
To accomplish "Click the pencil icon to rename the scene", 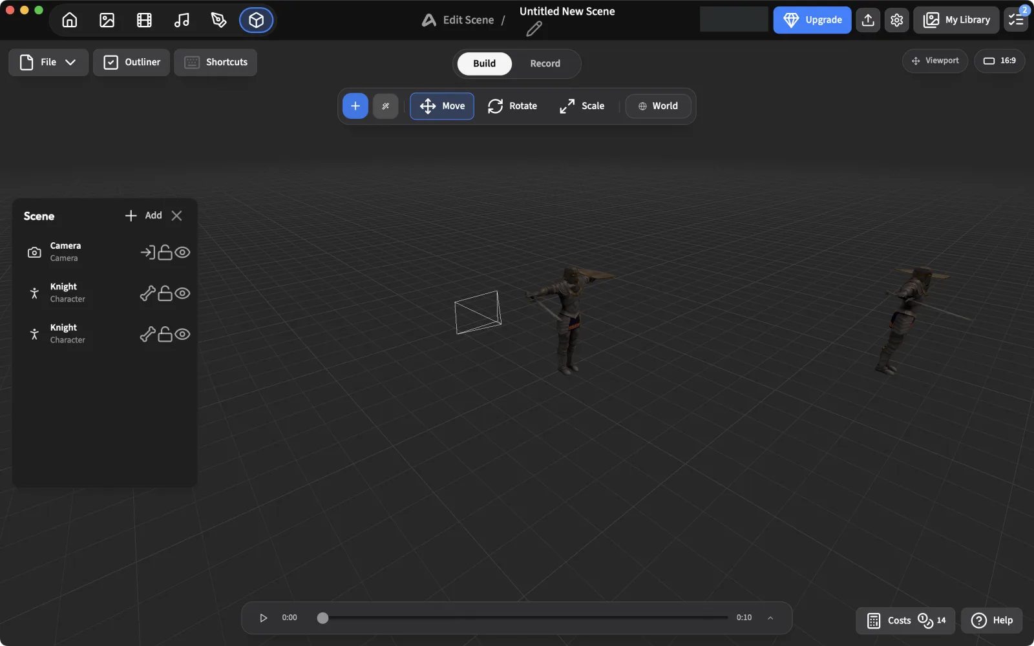I will [534, 29].
